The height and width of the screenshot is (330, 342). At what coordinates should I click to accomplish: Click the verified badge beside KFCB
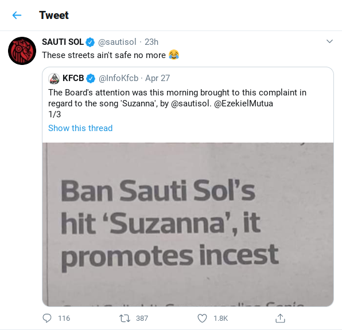point(91,78)
